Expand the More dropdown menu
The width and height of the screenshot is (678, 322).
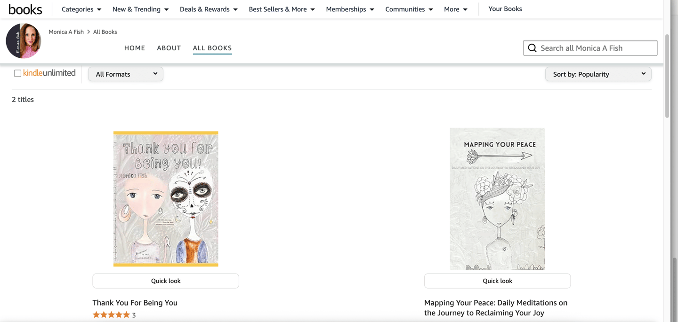click(x=456, y=9)
